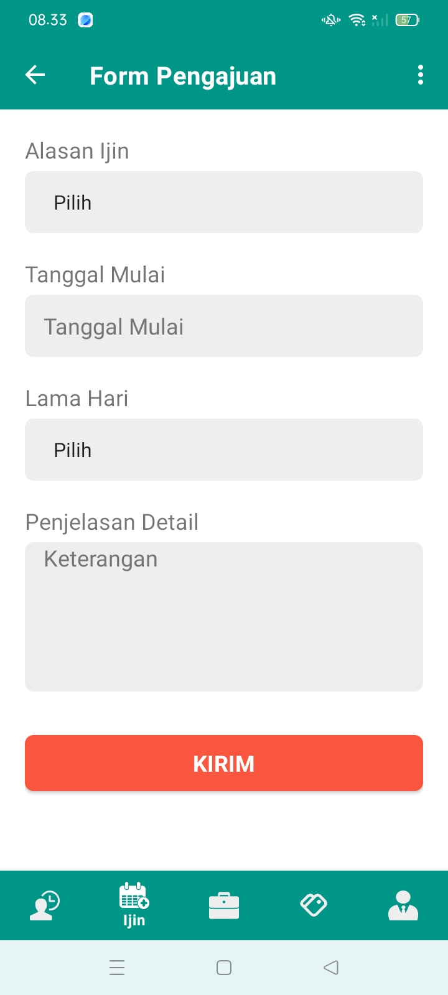Tap the Android home button
Viewport: 448px width, 995px height.
[224, 968]
